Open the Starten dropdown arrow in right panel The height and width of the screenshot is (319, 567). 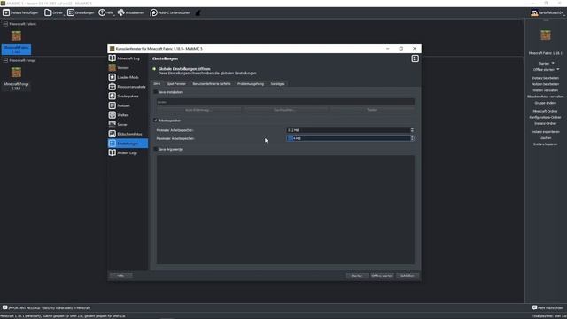(x=553, y=63)
